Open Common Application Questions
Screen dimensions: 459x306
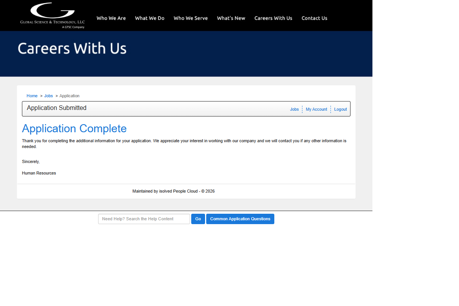[x=240, y=219]
